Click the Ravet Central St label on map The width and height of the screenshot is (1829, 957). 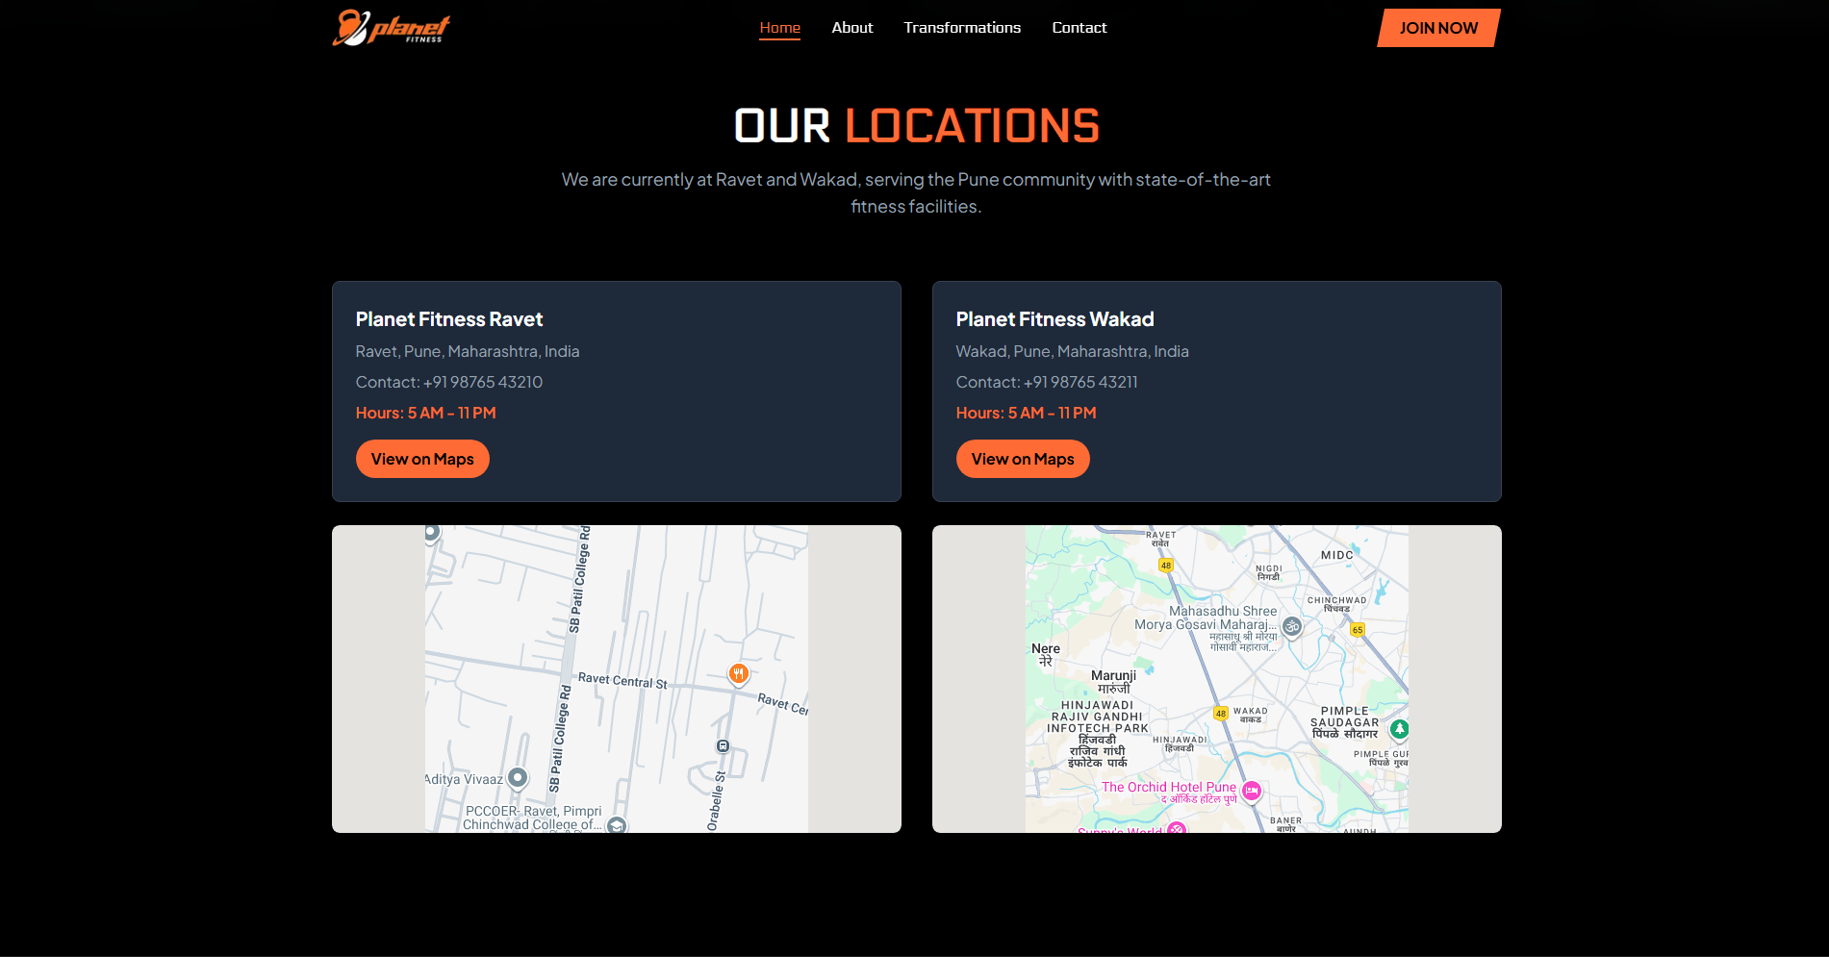click(x=622, y=681)
